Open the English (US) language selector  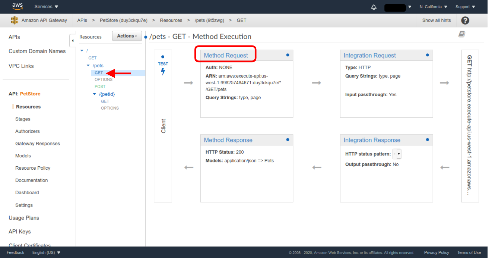pos(46,252)
